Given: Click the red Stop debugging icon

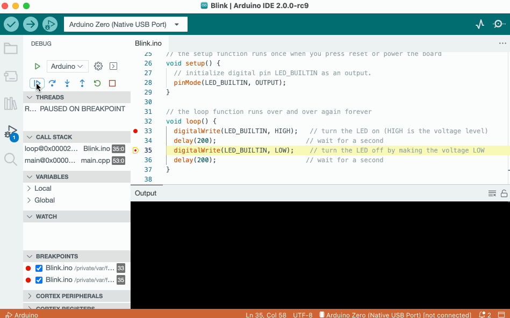Looking at the screenshot, I should tap(112, 83).
